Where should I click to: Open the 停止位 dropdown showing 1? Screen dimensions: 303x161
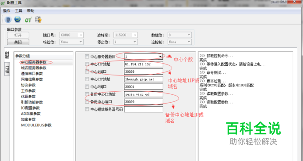tap(126, 42)
